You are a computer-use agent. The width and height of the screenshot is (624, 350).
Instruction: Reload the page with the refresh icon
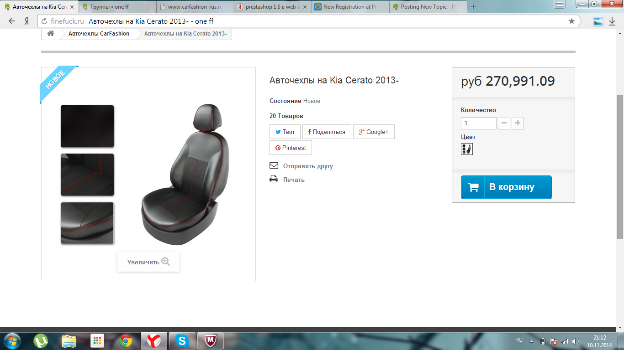(x=44, y=21)
